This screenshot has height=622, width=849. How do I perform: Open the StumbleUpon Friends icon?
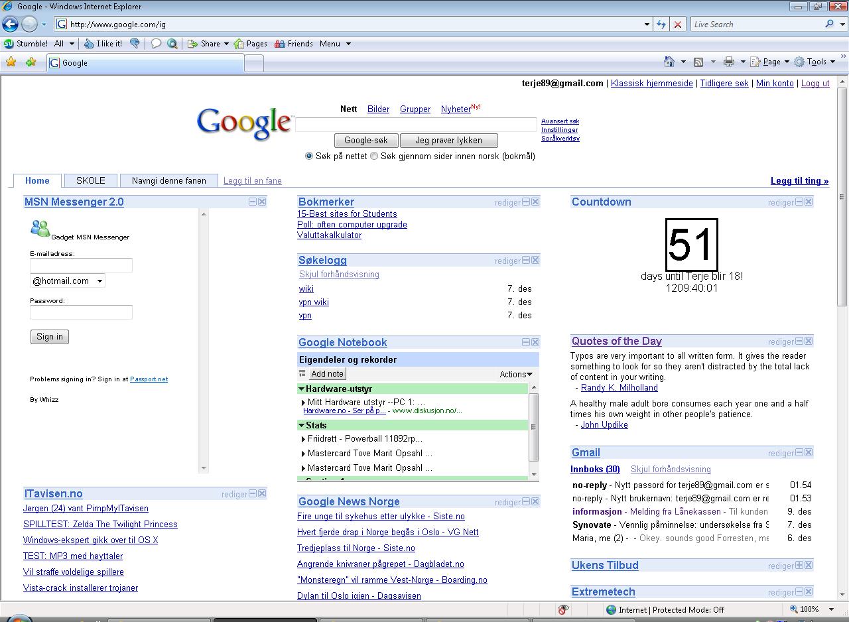[279, 44]
